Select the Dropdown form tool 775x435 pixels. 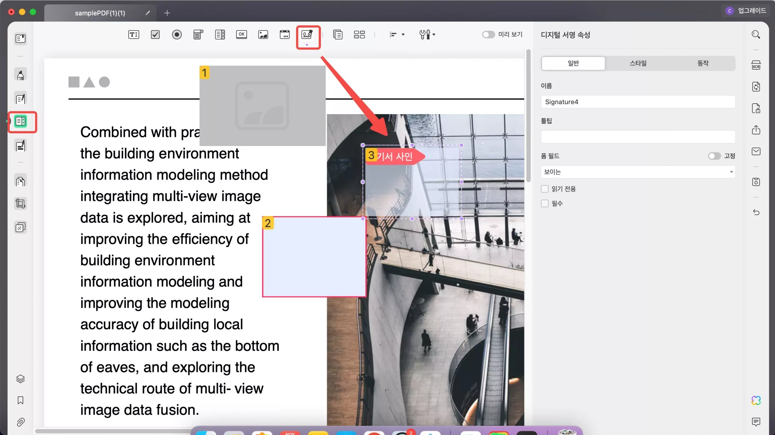(198, 35)
